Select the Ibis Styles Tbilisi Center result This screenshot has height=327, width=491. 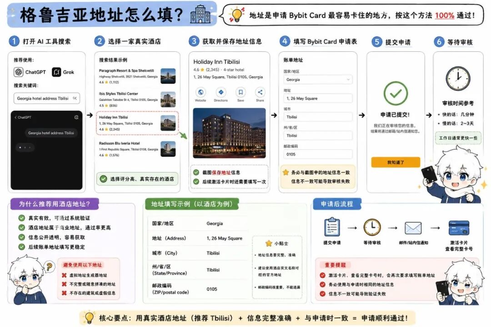137,99
